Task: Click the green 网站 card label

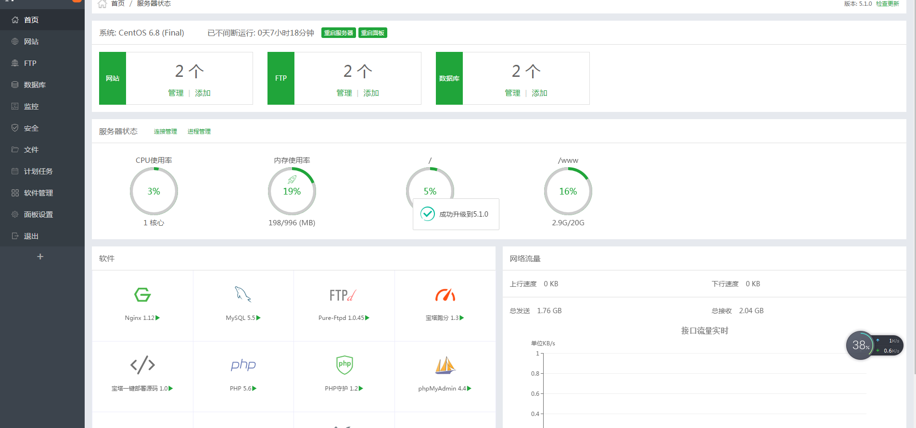Action: click(x=113, y=78)
